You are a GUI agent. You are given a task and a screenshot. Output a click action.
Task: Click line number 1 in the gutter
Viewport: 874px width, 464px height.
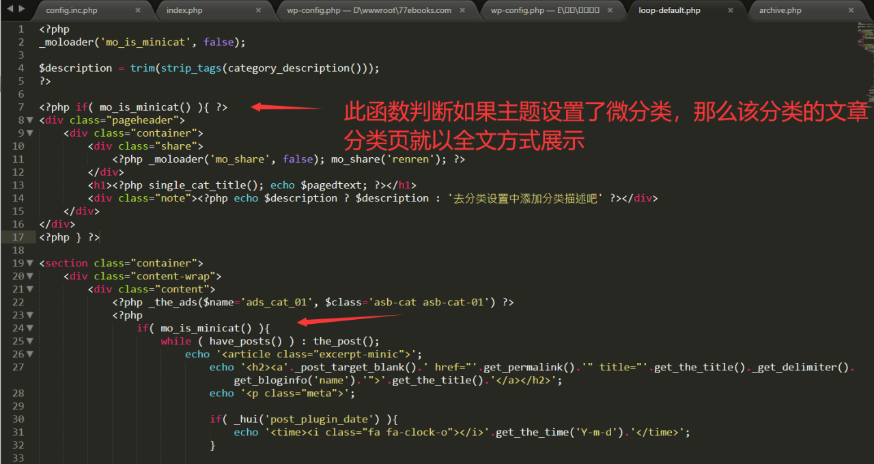point(20,29)
